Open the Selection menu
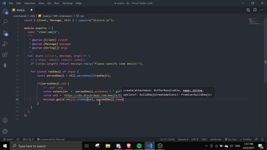This screenshot has height=150, width=267. 30,3
